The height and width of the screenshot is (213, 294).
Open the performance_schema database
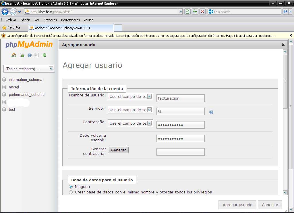(27, 95)
